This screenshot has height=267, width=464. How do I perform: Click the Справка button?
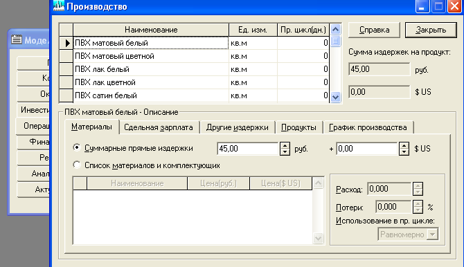pos(375,30)
